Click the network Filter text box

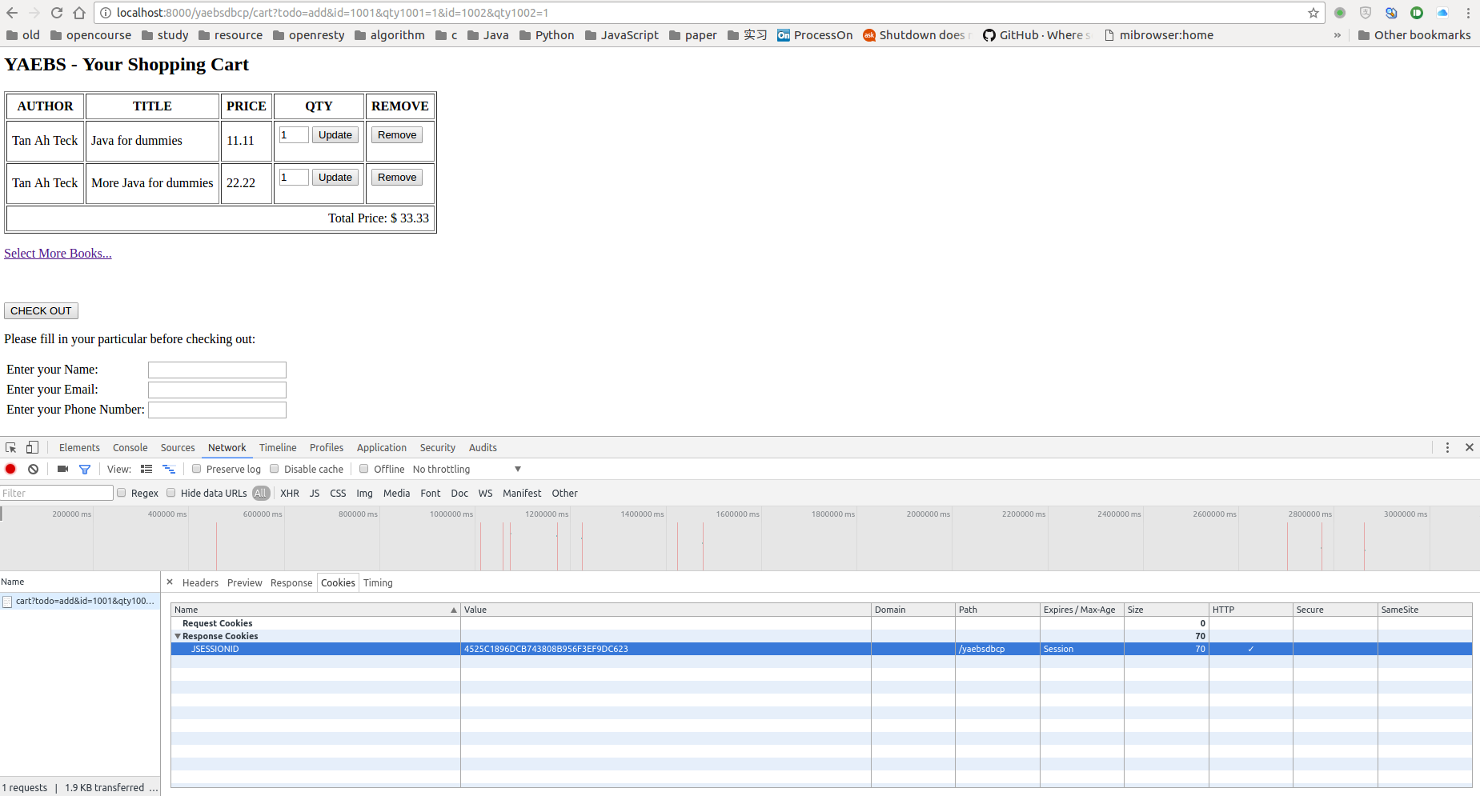pyautogui.click(x=57, y=493)
